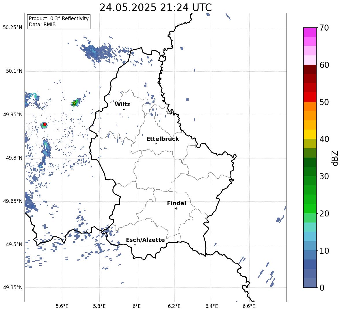Pick the orange colorbar swatch below 50

point(310,106)
